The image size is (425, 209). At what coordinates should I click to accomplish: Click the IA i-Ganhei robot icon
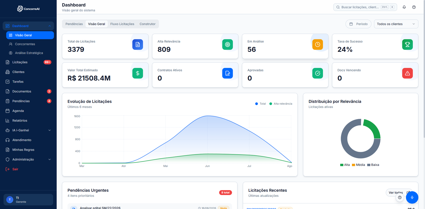[7, 130]
